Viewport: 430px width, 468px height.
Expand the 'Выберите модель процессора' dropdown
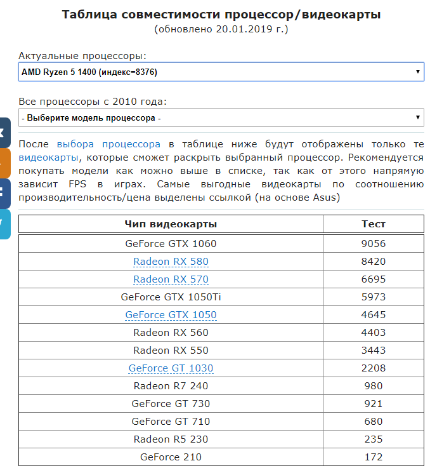pyautogui.click(x=221, y=117)
